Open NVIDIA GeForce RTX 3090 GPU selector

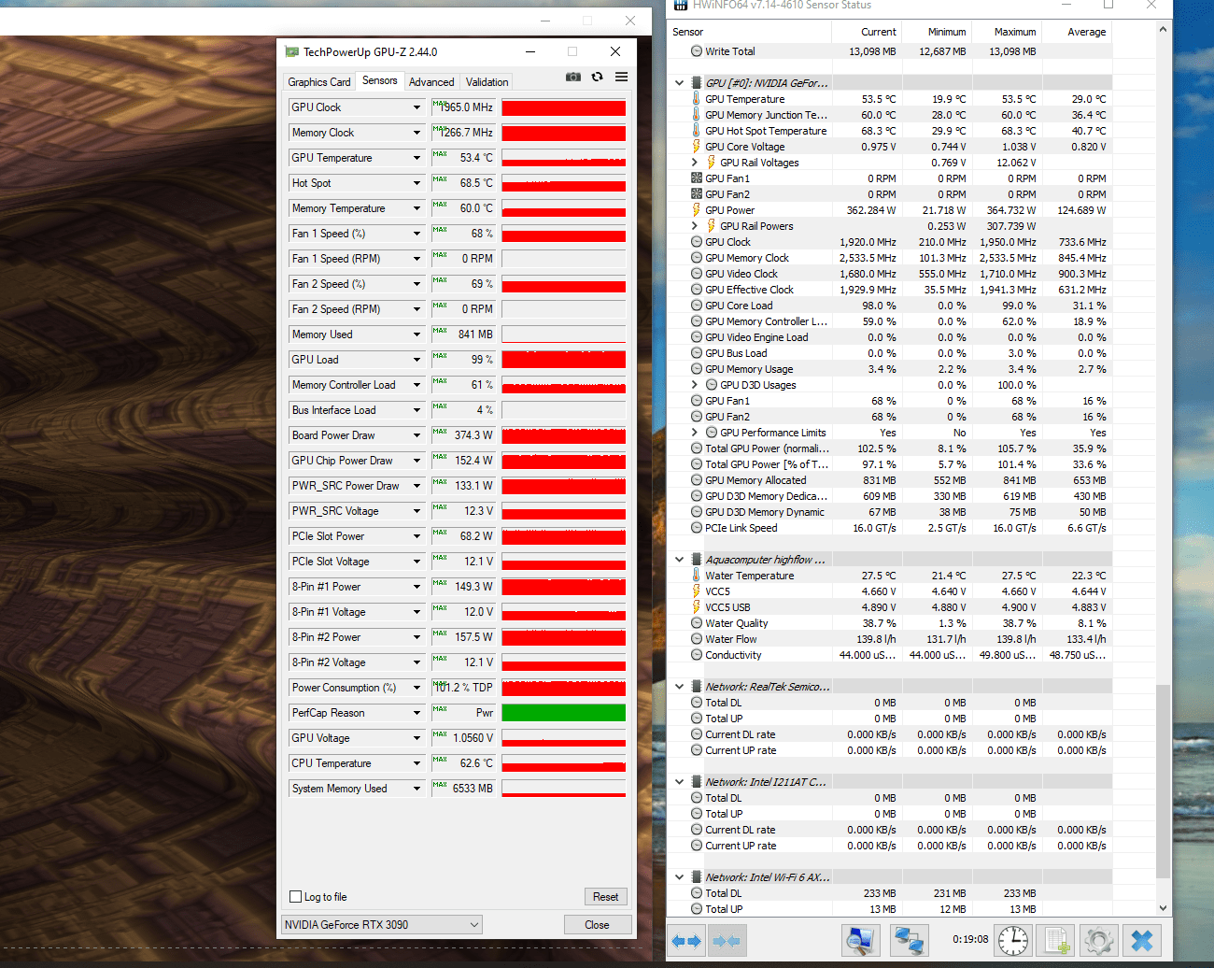[x=382, y=925]
